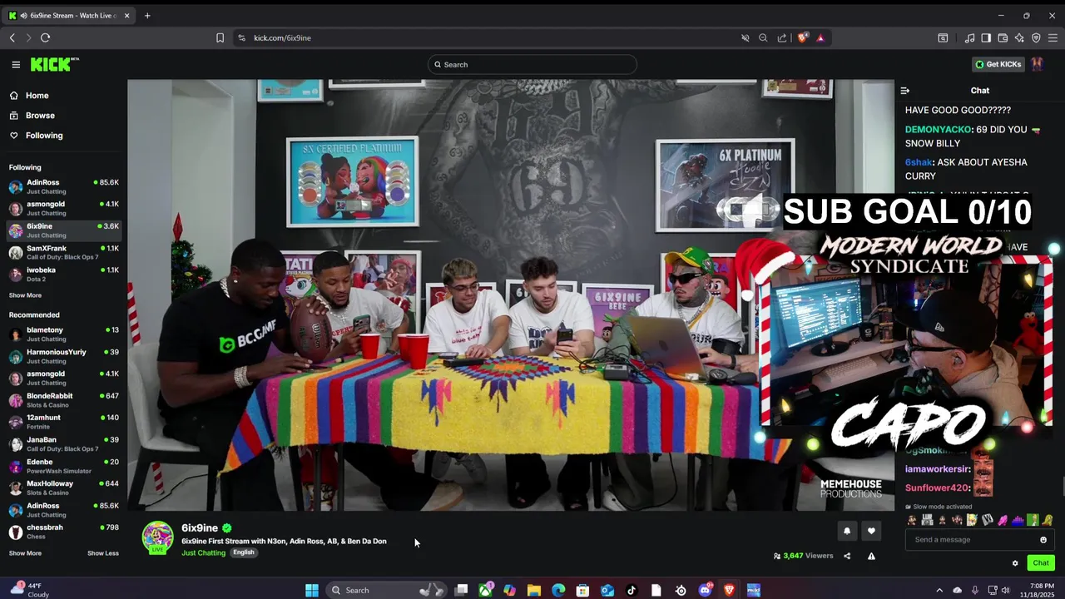The height and width of the screenshot is (599, 1065).
Task: Open browser main hamburger menu
Action: pyautogui.click(x=1053, y=37)
